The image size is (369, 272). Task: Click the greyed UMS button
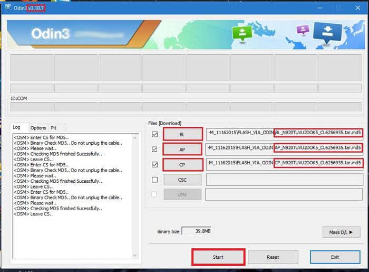[182, 194]
